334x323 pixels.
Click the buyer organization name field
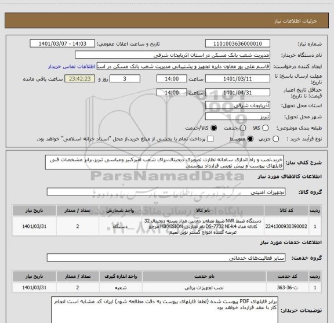click(x=172, y=55)
